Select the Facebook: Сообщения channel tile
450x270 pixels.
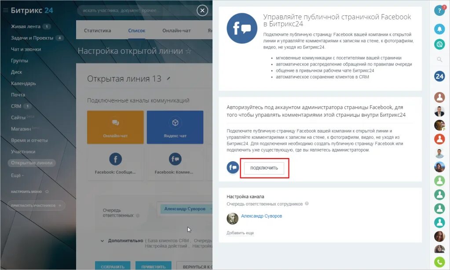[x=115, y=163]
